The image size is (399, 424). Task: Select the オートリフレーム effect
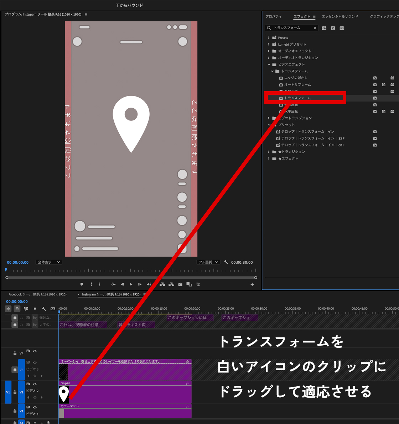click(297, 84)
